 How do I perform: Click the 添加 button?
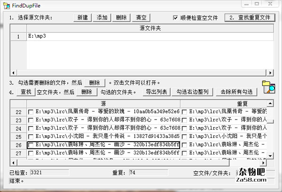[x=102, y=18]
